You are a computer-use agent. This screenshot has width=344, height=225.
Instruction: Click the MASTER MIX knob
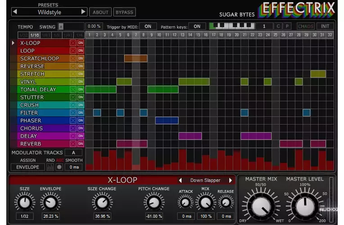point(261,207)
